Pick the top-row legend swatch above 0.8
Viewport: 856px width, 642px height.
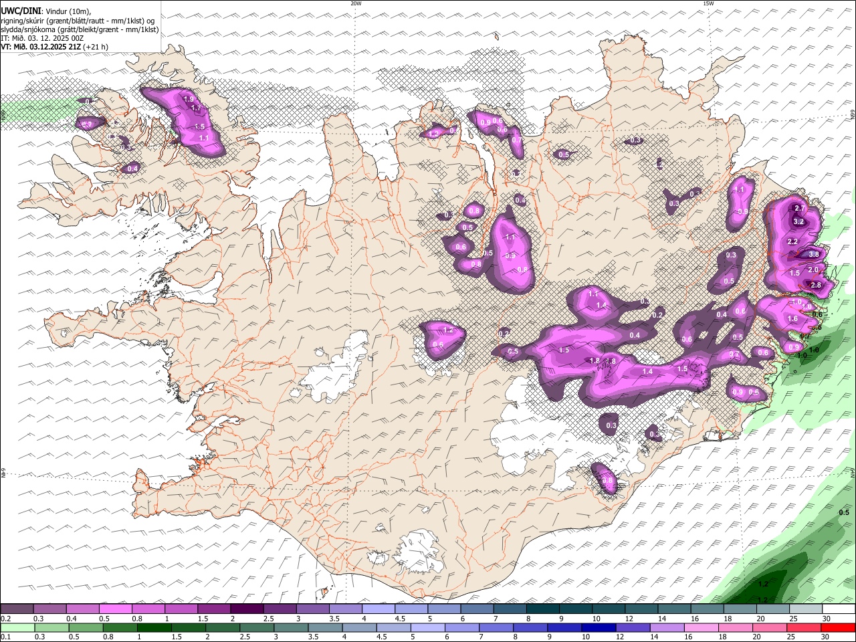148,609
